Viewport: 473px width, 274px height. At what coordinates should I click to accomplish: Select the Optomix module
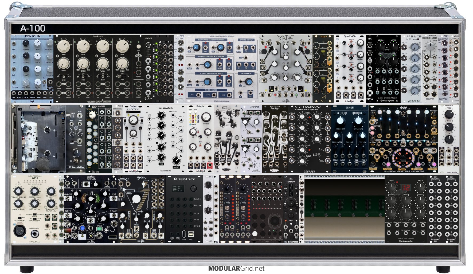(251, 139)
